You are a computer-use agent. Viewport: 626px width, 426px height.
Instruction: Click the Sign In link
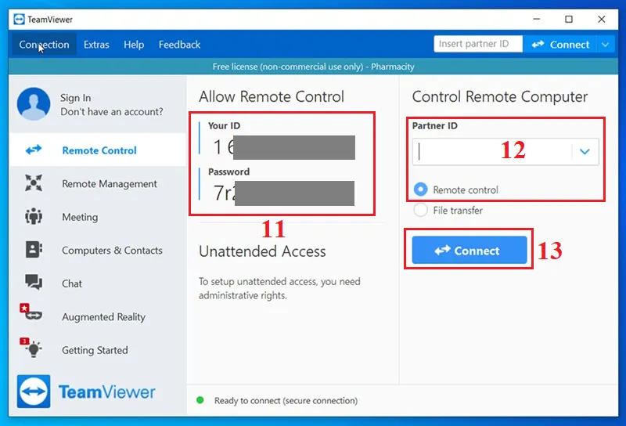click(x=75, y=98)
